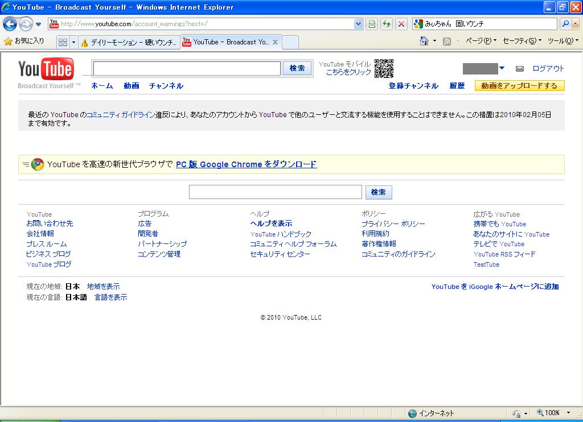583x422 pixels.
Task: Open the ページ(P) menu
Action: pyautogui.click(x=481, y=41)
